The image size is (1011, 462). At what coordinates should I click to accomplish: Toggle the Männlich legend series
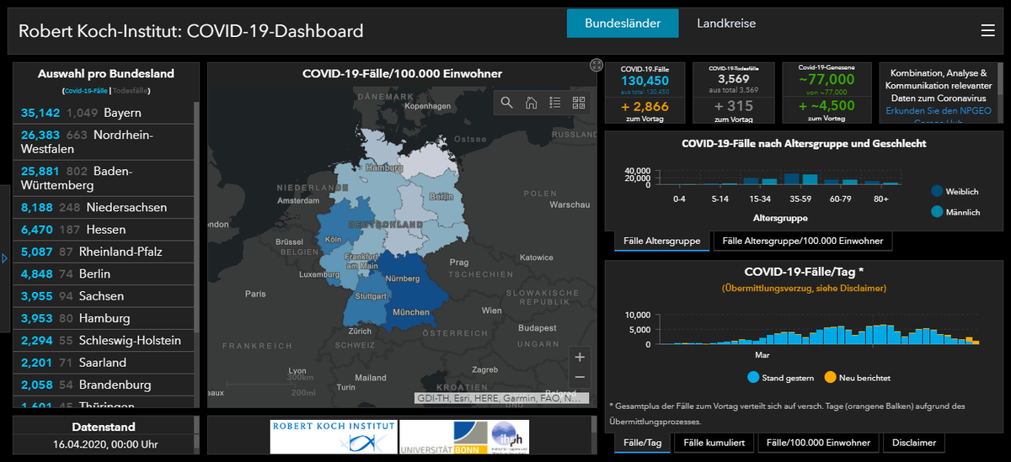click(x=955, y=213)
